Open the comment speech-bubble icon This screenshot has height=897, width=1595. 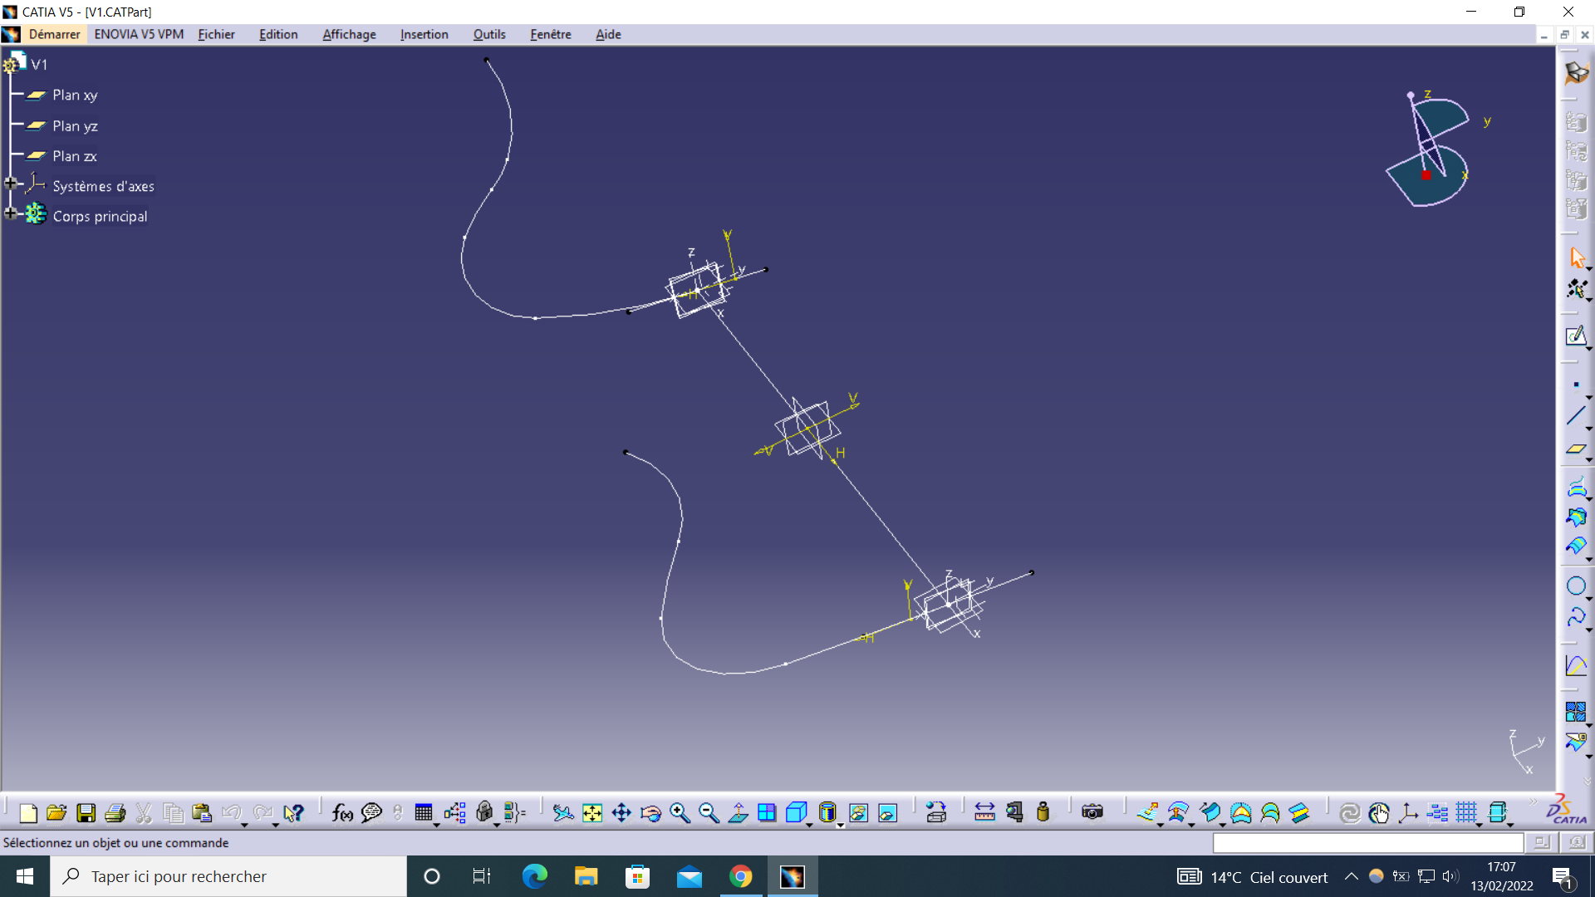[371, 813]
